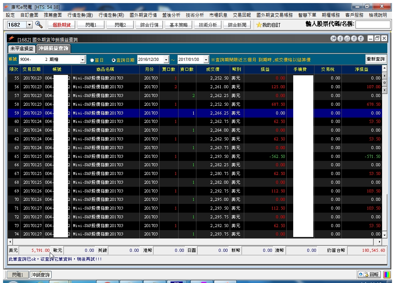The image size is (395, 283).
Task: Open the end date 2017/01/30 dropdown
Action: (x=206, y=59)
